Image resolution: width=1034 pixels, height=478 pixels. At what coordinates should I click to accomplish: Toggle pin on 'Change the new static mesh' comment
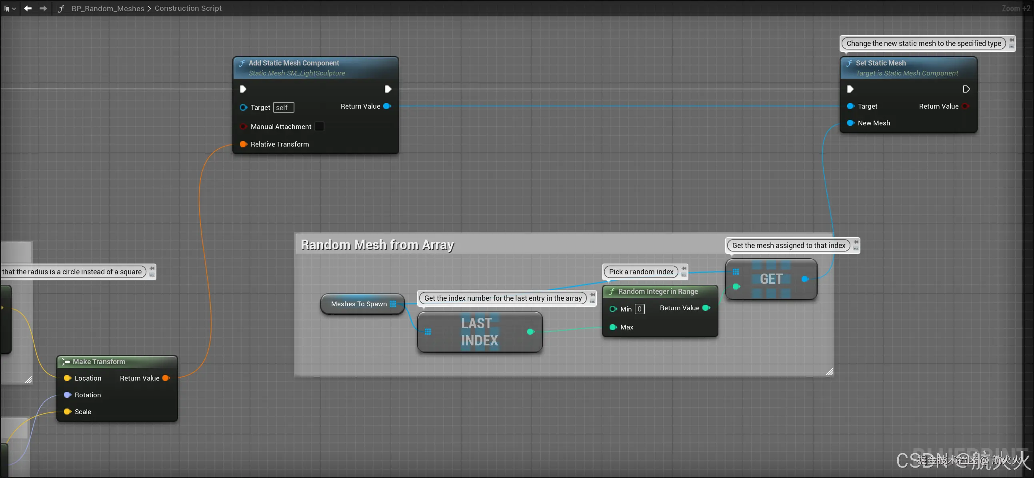[1012, 40]
